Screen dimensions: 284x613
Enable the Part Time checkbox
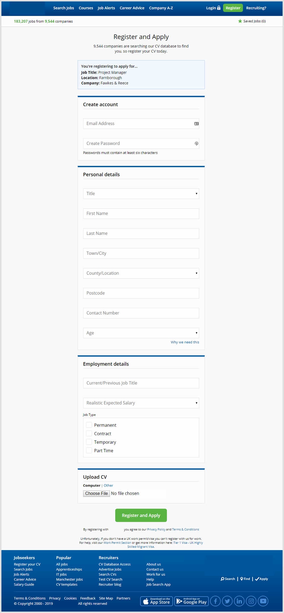click(x=89, y=451)
